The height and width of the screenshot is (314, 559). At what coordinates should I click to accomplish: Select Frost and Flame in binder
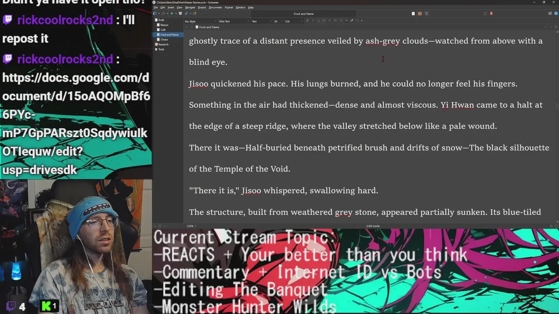(169, 34)
